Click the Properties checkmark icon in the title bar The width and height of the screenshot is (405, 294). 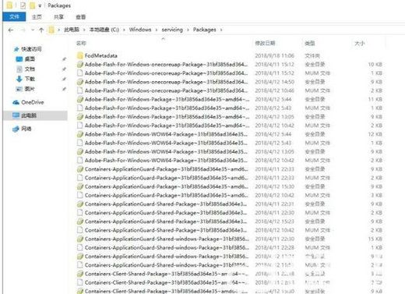pos(23,5)
